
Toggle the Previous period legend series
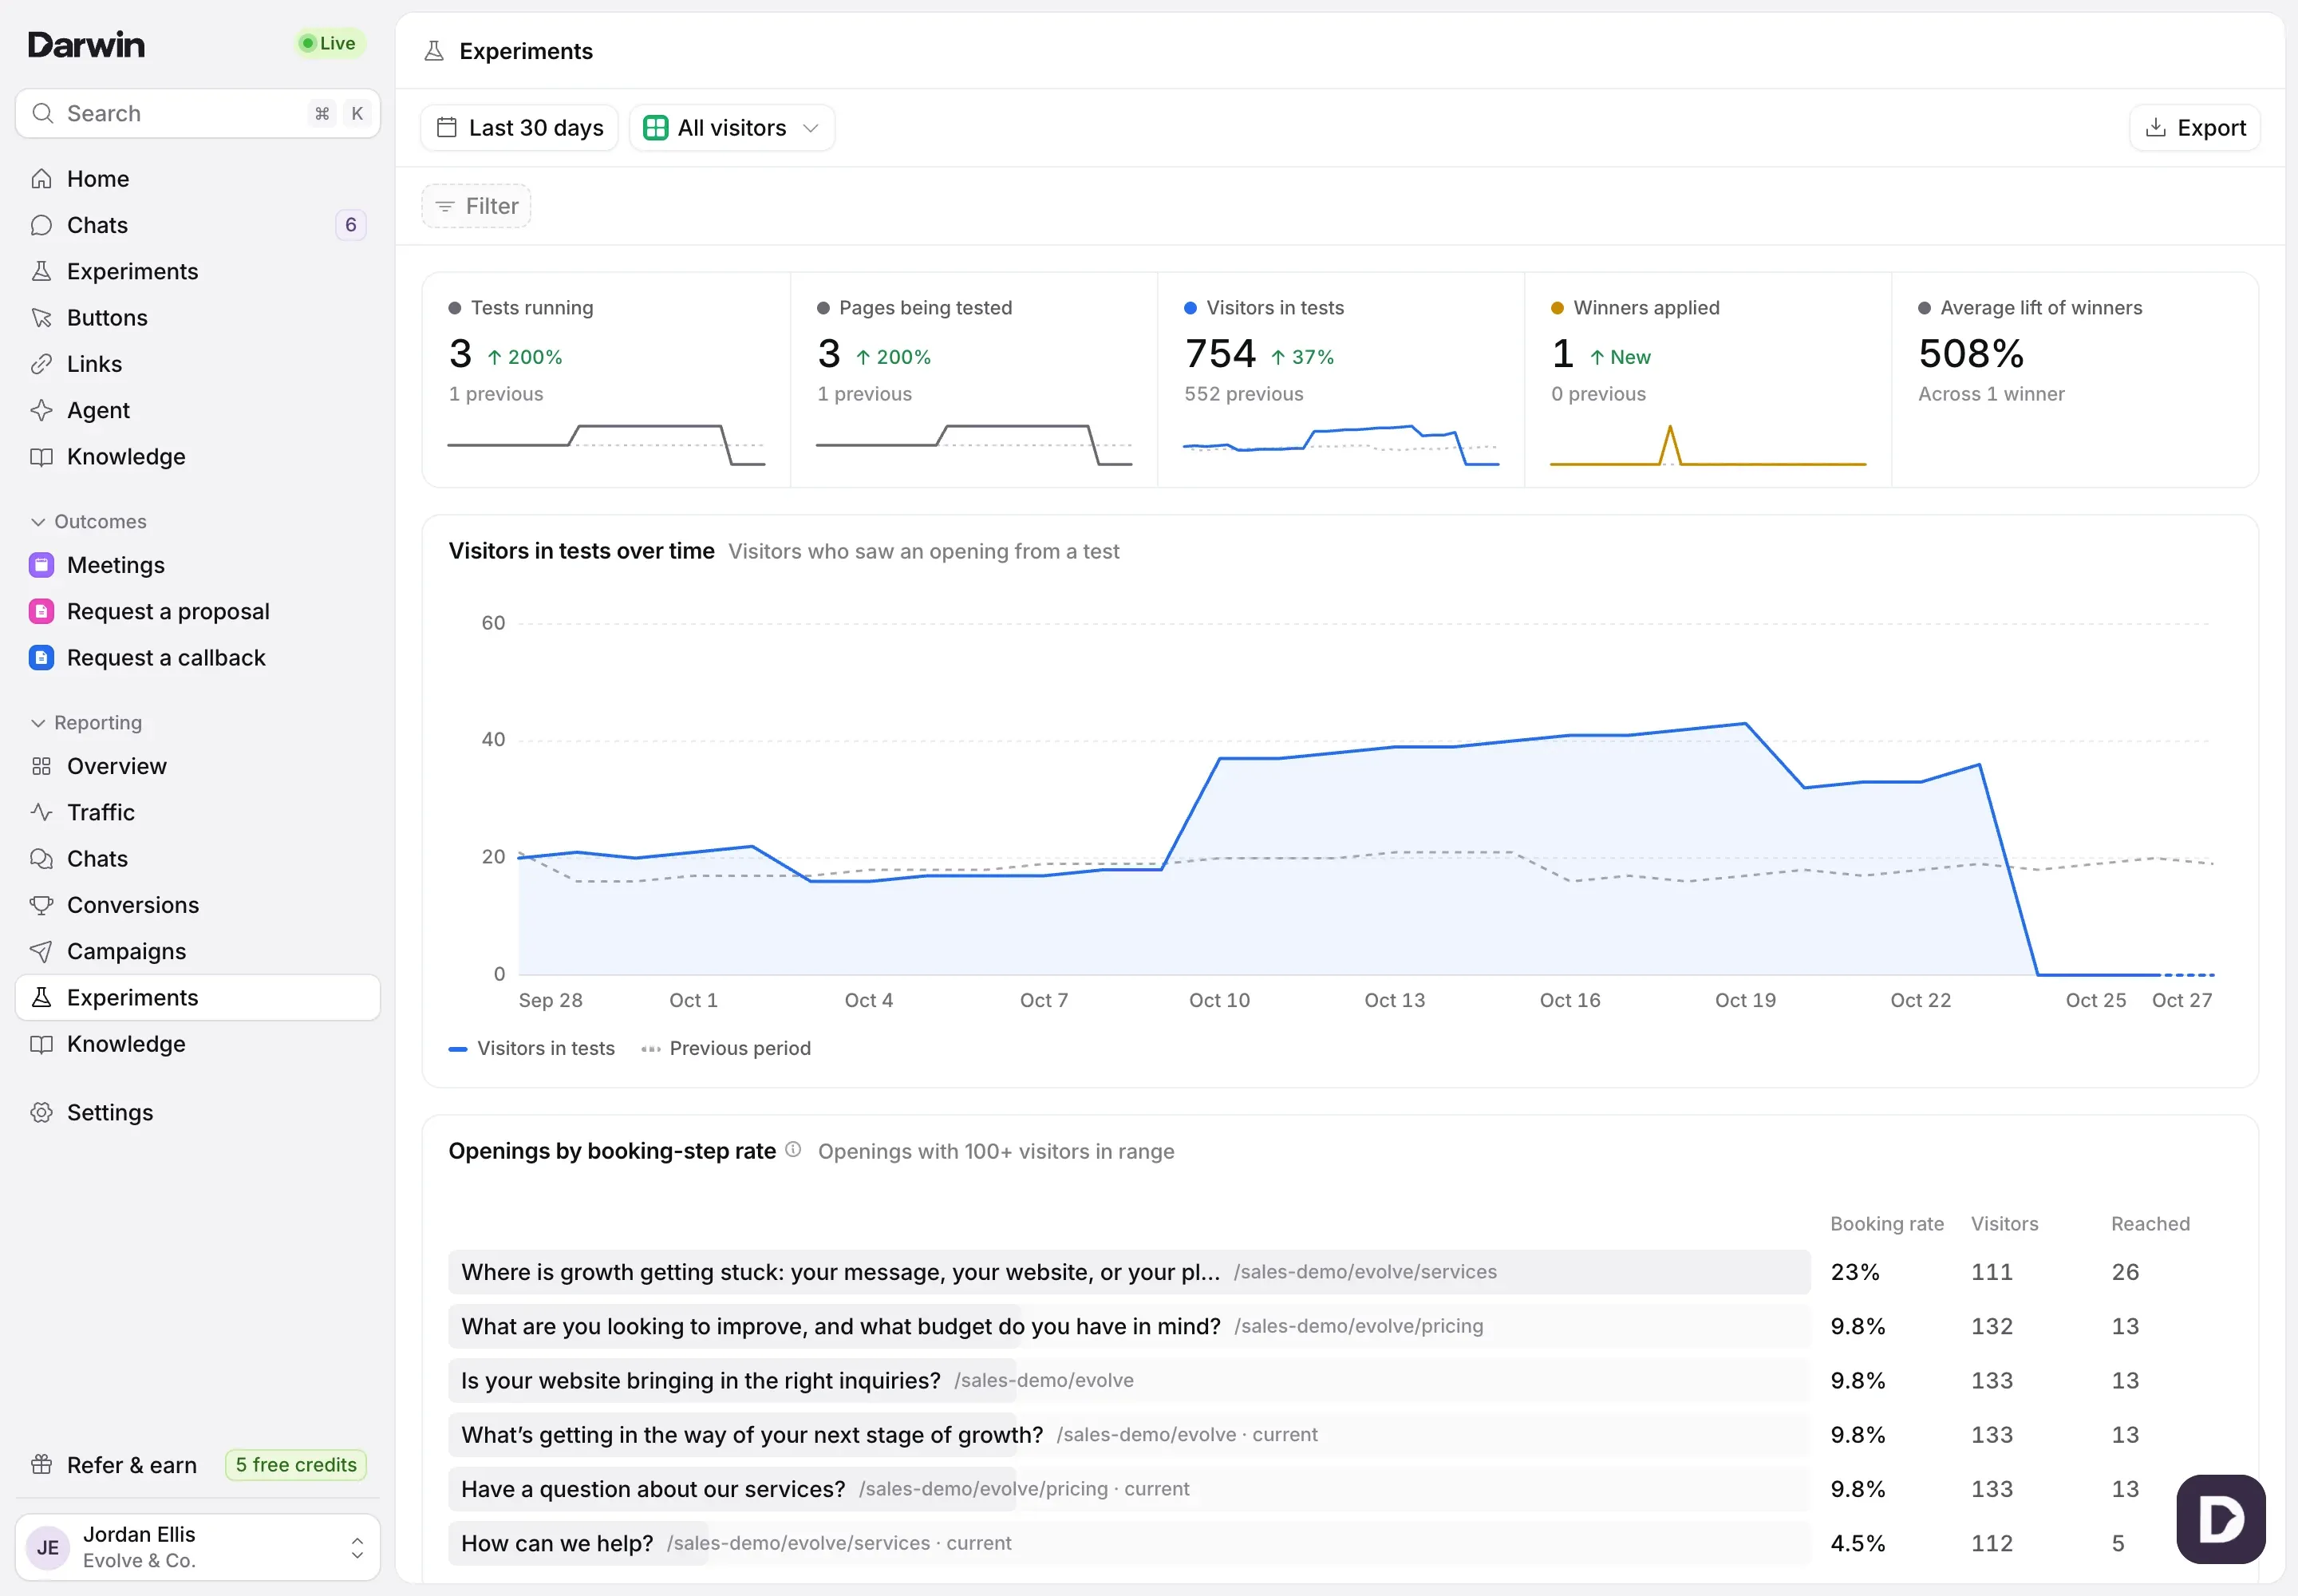(x=726, y=1048)
